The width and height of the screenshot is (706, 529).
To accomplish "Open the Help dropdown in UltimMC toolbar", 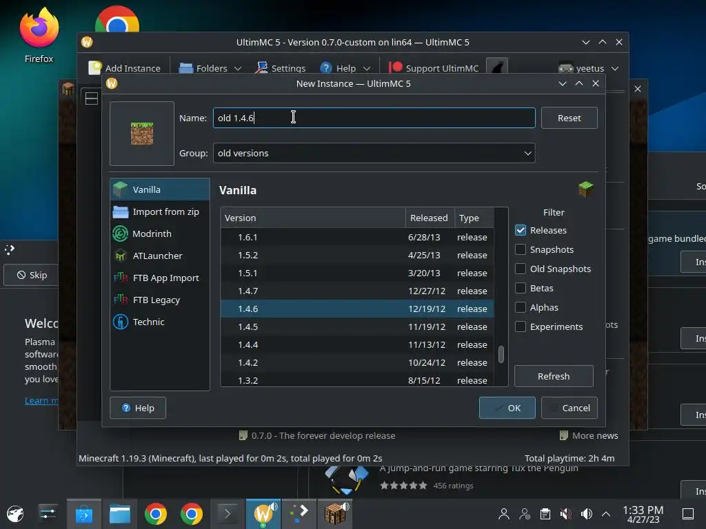I will pyautogui.click(x=345, y=68).
